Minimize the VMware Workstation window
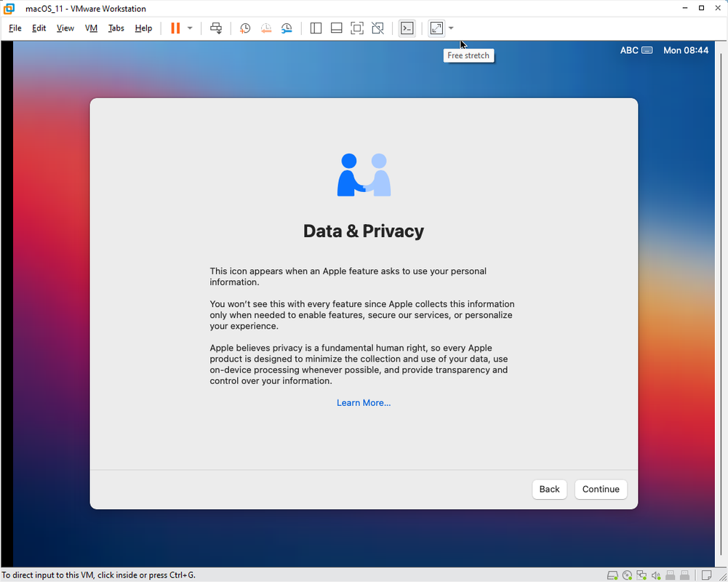 [685, 8]
